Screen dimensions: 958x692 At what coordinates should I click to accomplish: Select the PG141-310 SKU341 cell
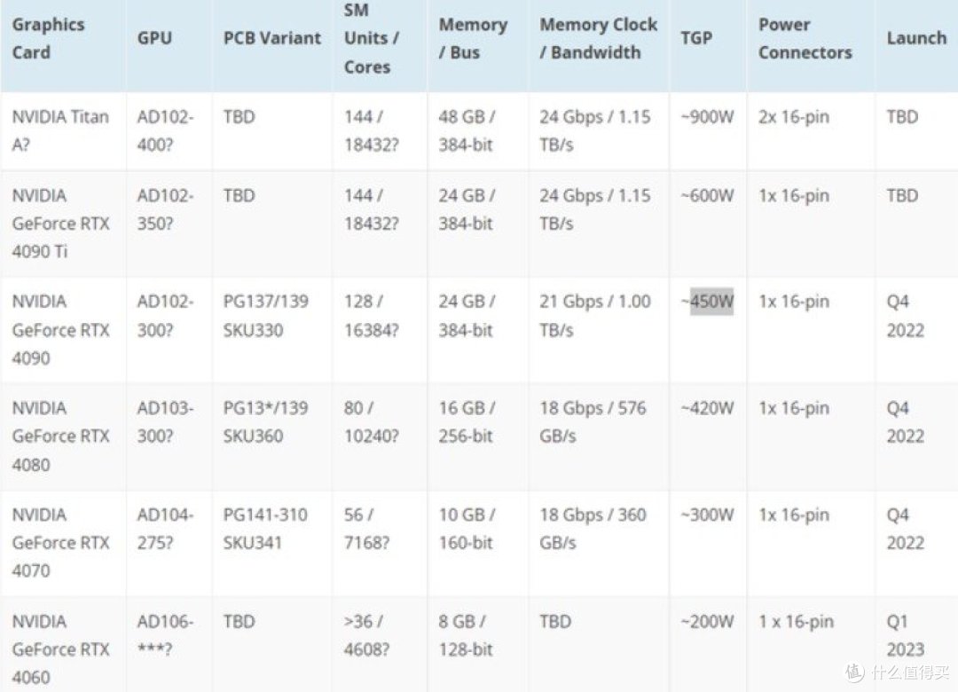click(265, 528)
